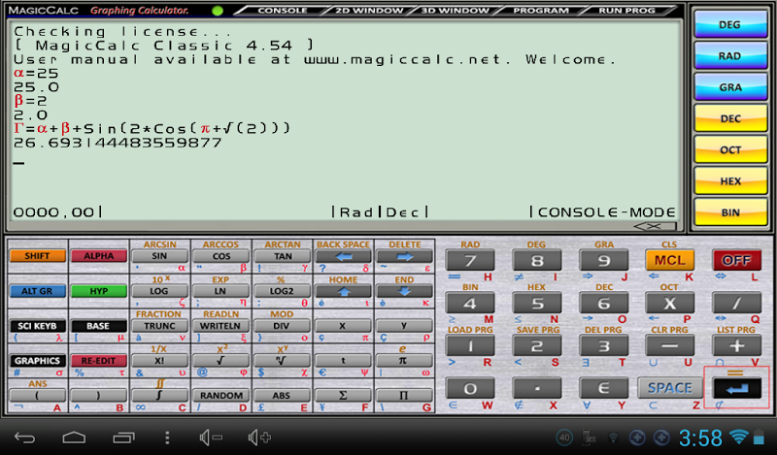Tap the LOG function key
Viewport: 777px width, 455px height.
[x=159, y=291]
